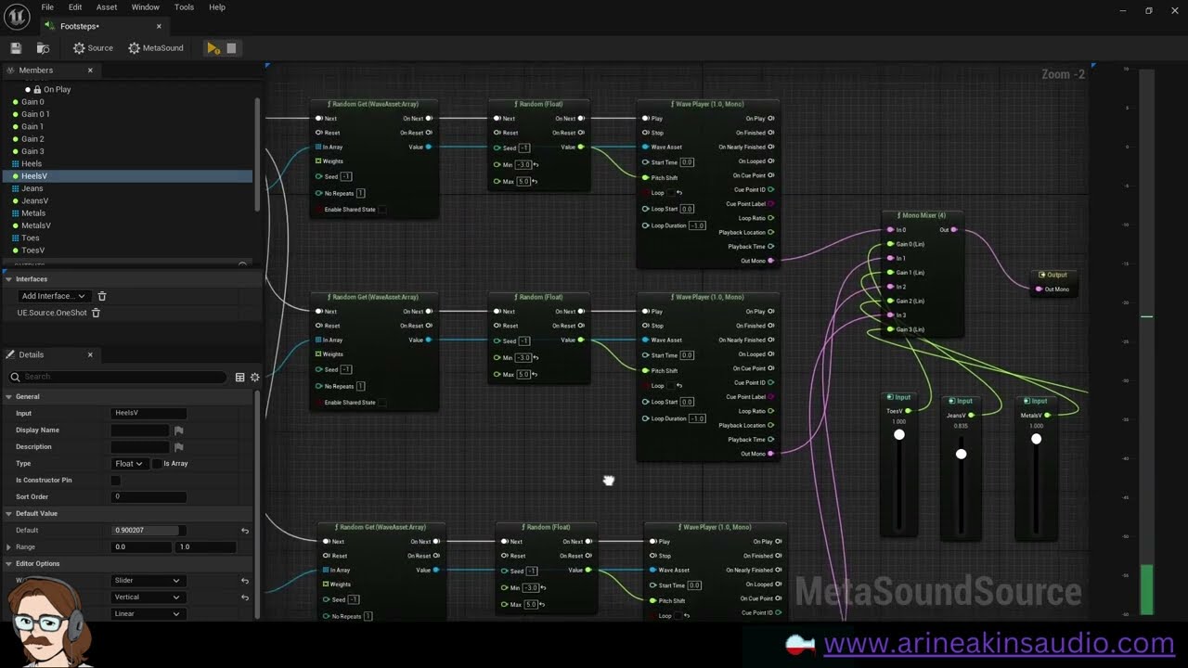Viewport: 1188px width, 668px height.
Task: Click the Input name field HeelsV
Action: tap(148, 414)
